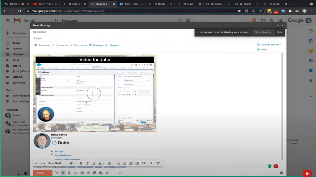Attach files with the paperclip icon

69,173
